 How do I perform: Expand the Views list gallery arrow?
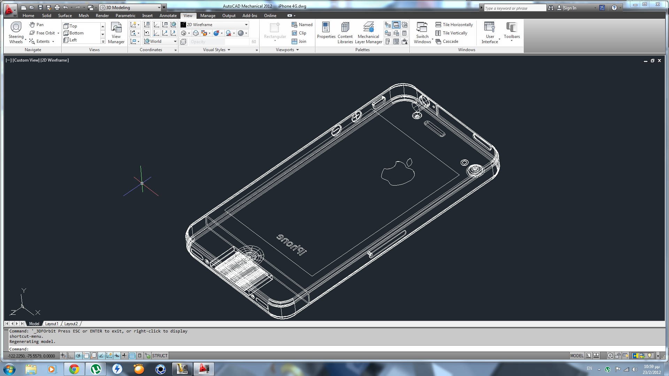pyautogui.click(x=103, y=41)
